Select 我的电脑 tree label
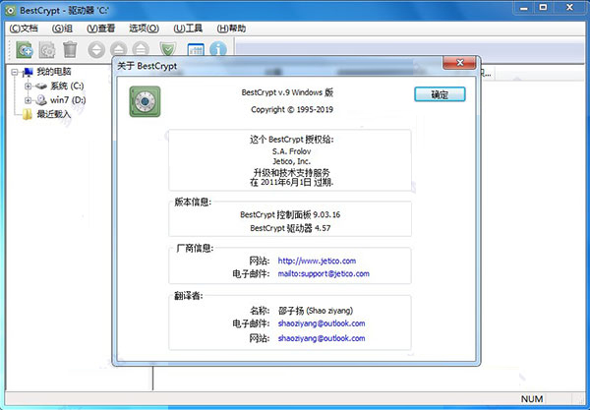The width and height of the screenshot is (590, 410). 54,72
